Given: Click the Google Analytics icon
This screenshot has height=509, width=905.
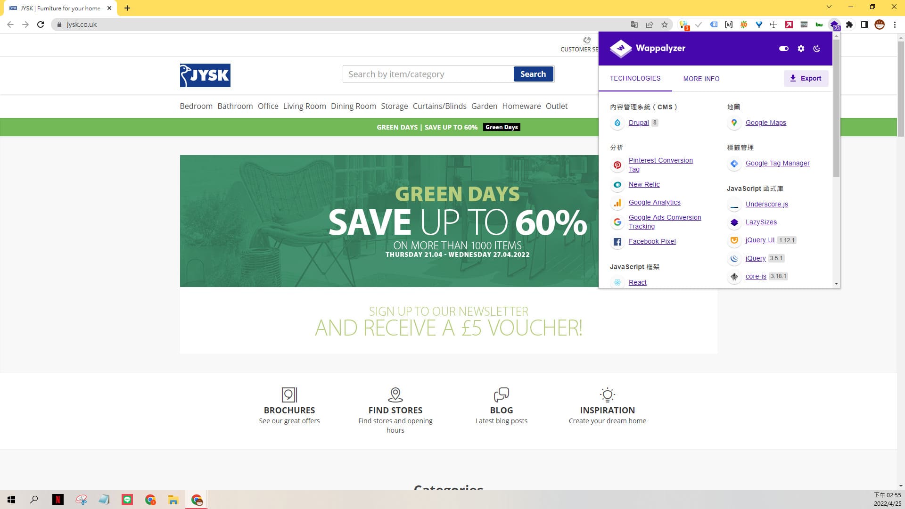Looking at the screenshot, I should point(617,202).
